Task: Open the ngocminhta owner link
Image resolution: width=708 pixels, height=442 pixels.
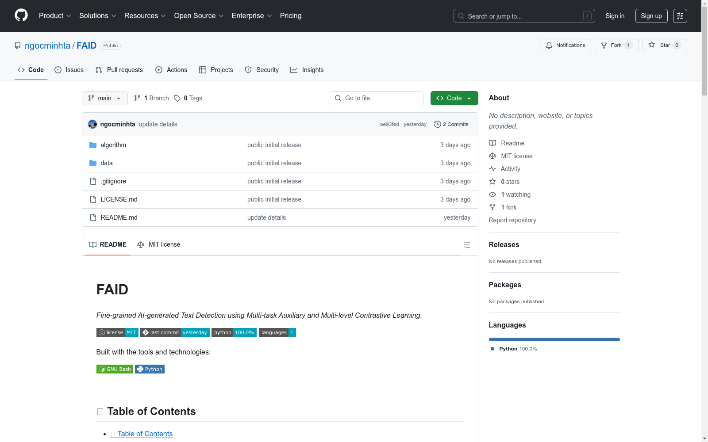Action: tap(47, 46)
